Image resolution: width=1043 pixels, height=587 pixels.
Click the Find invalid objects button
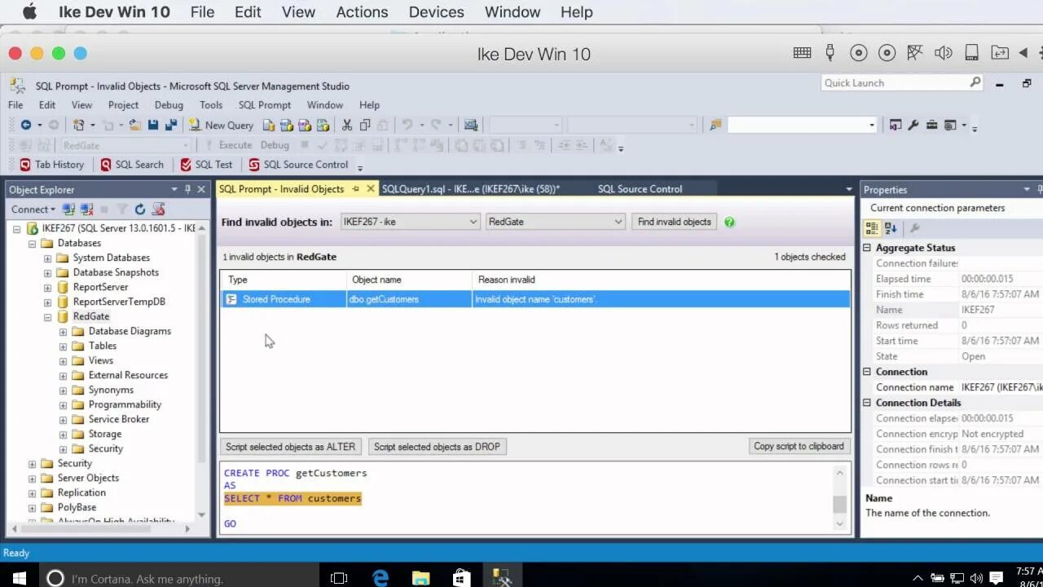[x=674, y=222]
